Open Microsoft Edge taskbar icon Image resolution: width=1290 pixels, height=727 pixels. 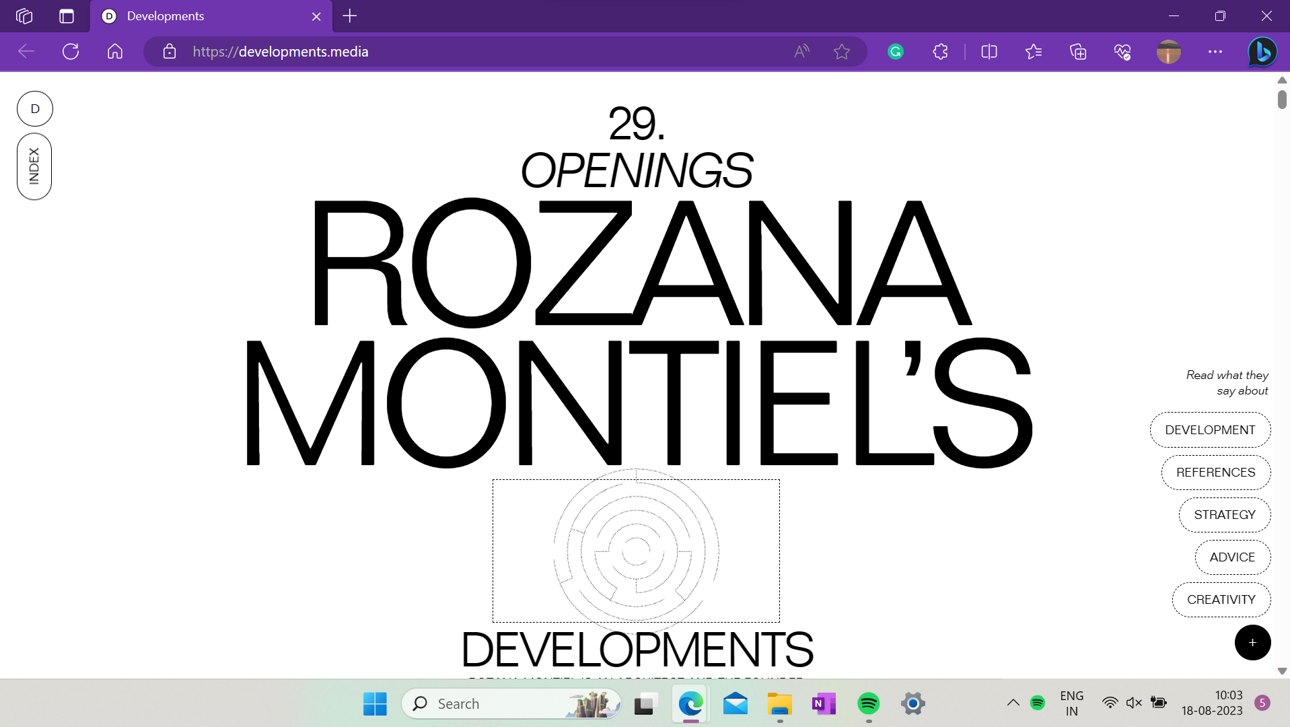(x=690, y=704)
